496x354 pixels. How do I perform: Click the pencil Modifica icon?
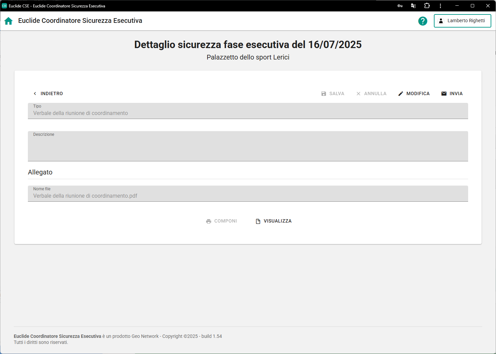click(401, 94)
